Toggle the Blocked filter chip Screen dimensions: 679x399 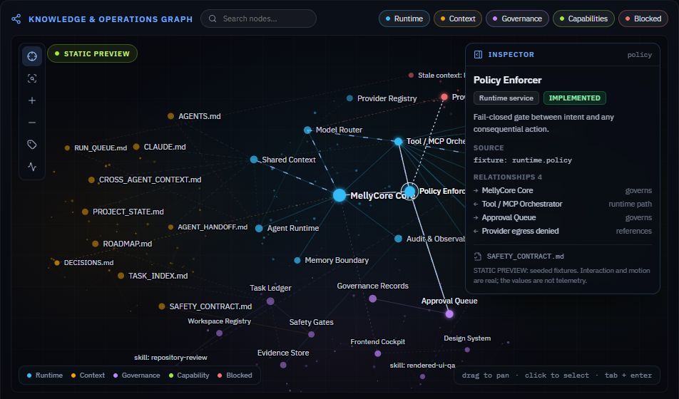643,19
